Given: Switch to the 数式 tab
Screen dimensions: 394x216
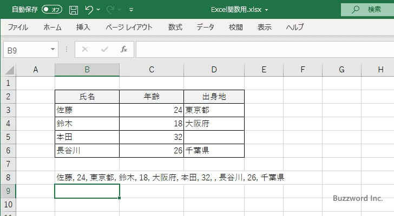Looking at the screenshot, I should [175, 27].
